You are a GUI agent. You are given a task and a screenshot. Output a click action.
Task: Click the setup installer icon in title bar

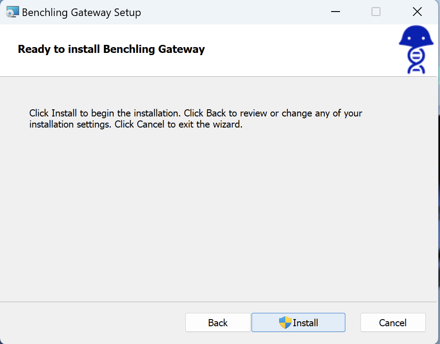12,12
